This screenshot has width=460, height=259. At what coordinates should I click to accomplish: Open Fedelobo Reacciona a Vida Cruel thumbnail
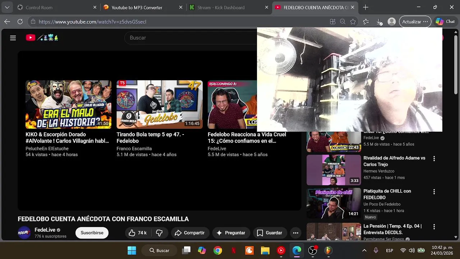pos(232,104)
